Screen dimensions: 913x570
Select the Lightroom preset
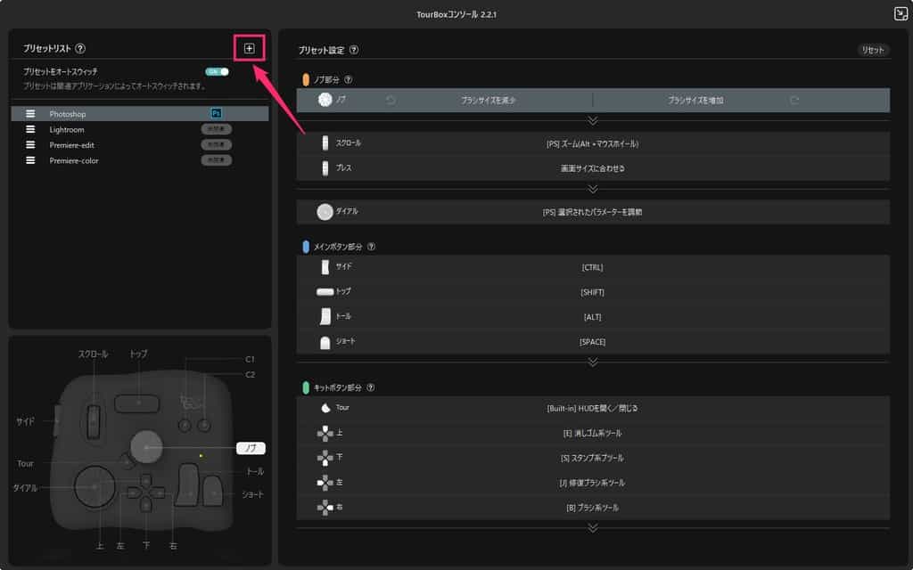pyautogui.click(x=67, y=130)
